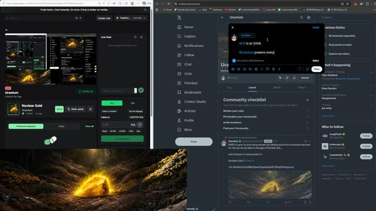This screenshot has width=376, height=211.
Task: Add another post with the plus icon beside Post
Action: [307, 69]
